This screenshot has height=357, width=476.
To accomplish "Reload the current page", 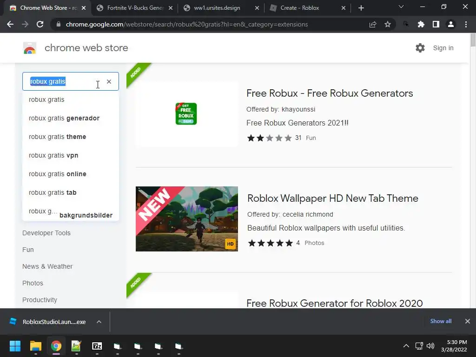I will [40, 24].
